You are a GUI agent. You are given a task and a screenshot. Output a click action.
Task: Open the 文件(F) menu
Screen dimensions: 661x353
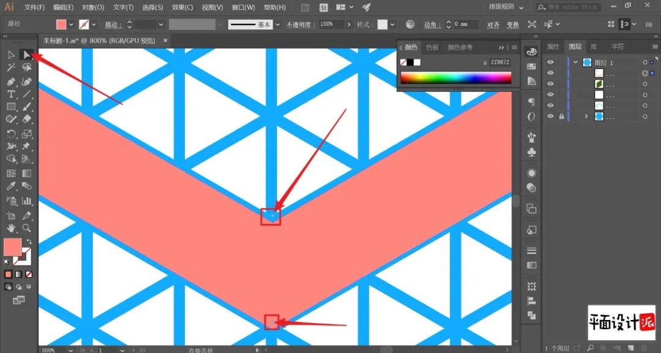(x=34, y=7)
